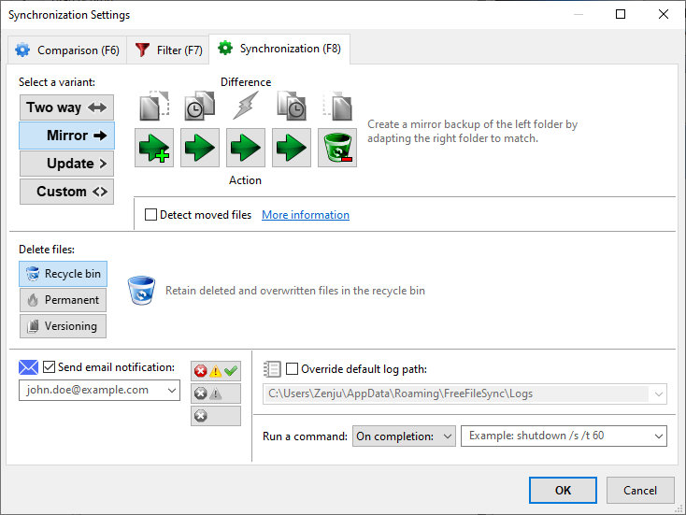
Task: Click the lightning bolt conflict icon
Action: coord(246,106)
